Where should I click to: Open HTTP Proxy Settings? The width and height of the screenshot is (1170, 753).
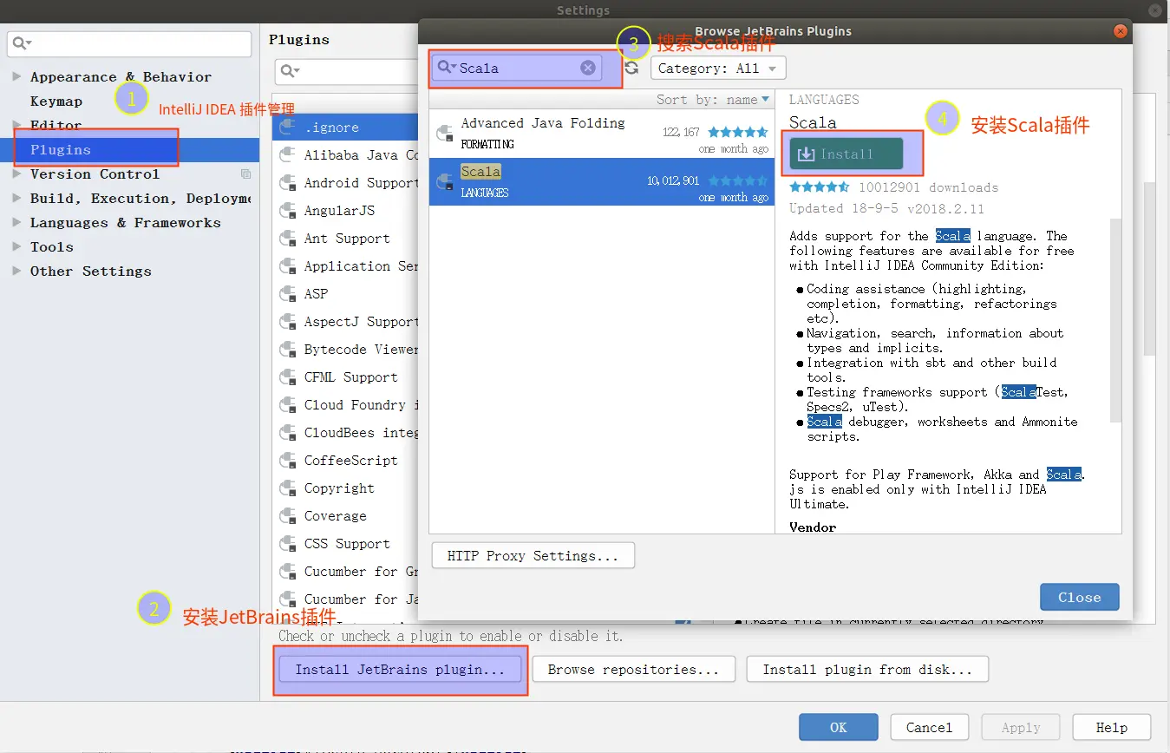click(533, 555)
